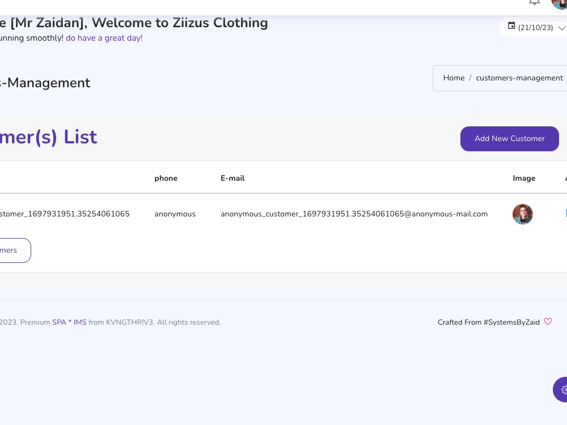Go to Home in the breadcrumb
Viewport: 567px width, 425px height.
coord(454,78)
